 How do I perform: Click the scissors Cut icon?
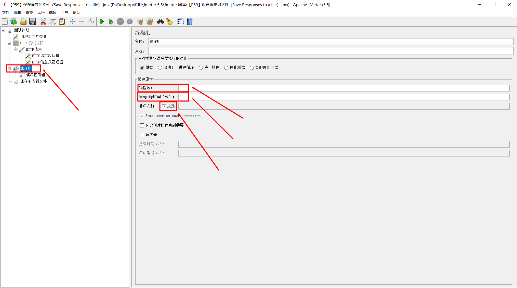click(43, 22)
